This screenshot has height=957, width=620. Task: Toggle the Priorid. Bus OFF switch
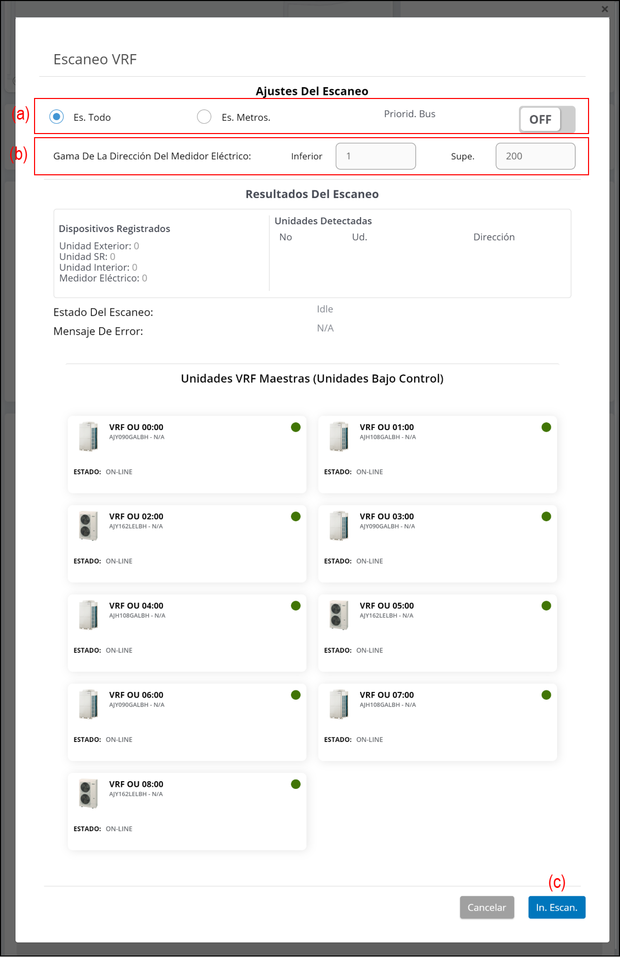(x=546, y=120)
